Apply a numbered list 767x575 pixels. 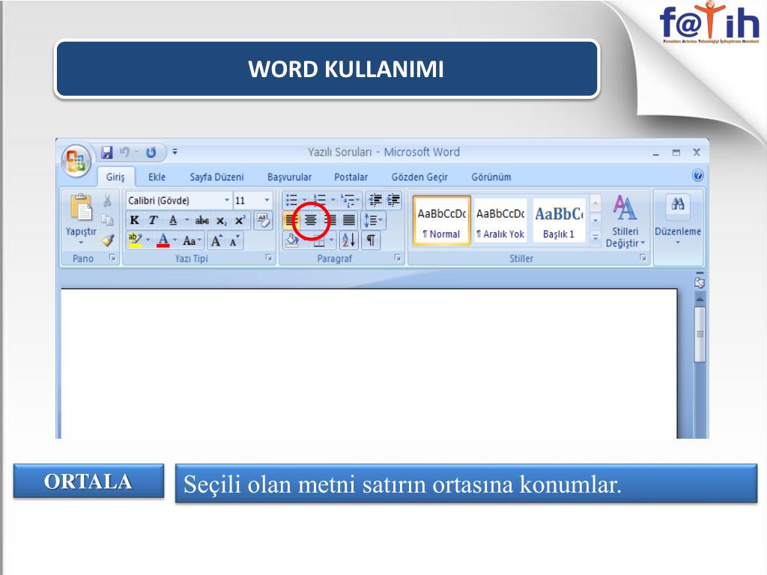click(320, 200)
